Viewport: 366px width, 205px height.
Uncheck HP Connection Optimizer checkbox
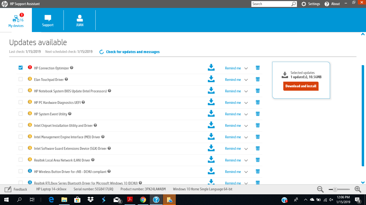21,68
